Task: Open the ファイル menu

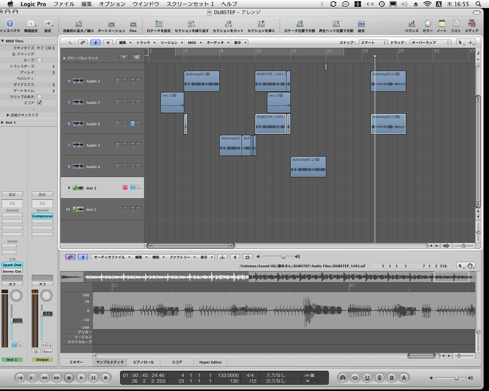Action: [x=63, y=4]
